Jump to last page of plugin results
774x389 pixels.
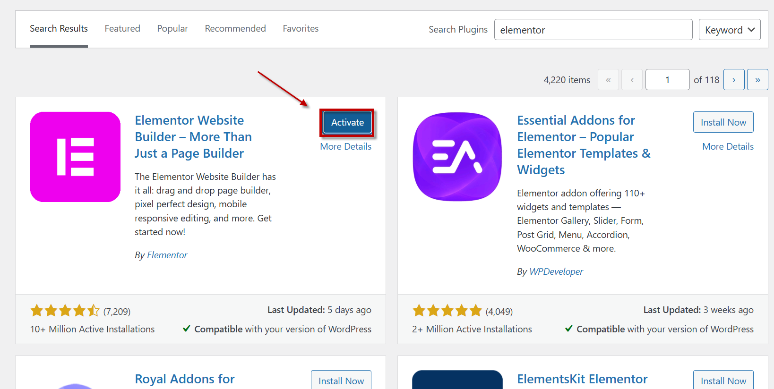point(757,80)
